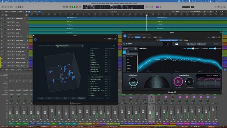
Task: Open the File menu
Action: pos(13,1)
